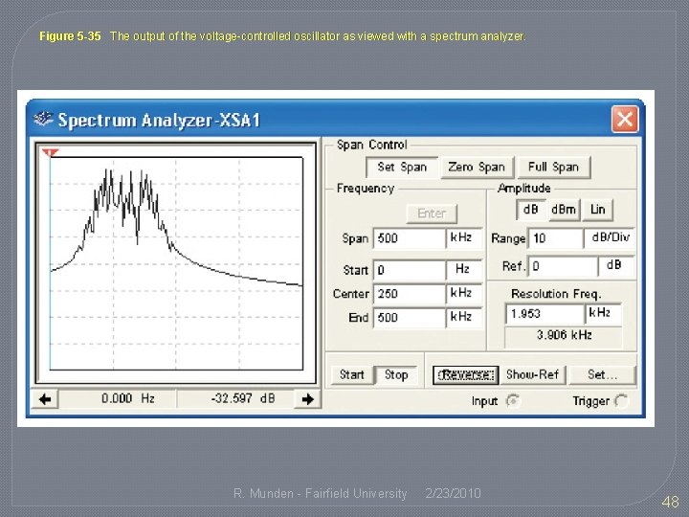This screenshot has width=689, height=517.
Task: Click the 0.000 Hz cursor frequency readout
Action: (x=127, y=398)
